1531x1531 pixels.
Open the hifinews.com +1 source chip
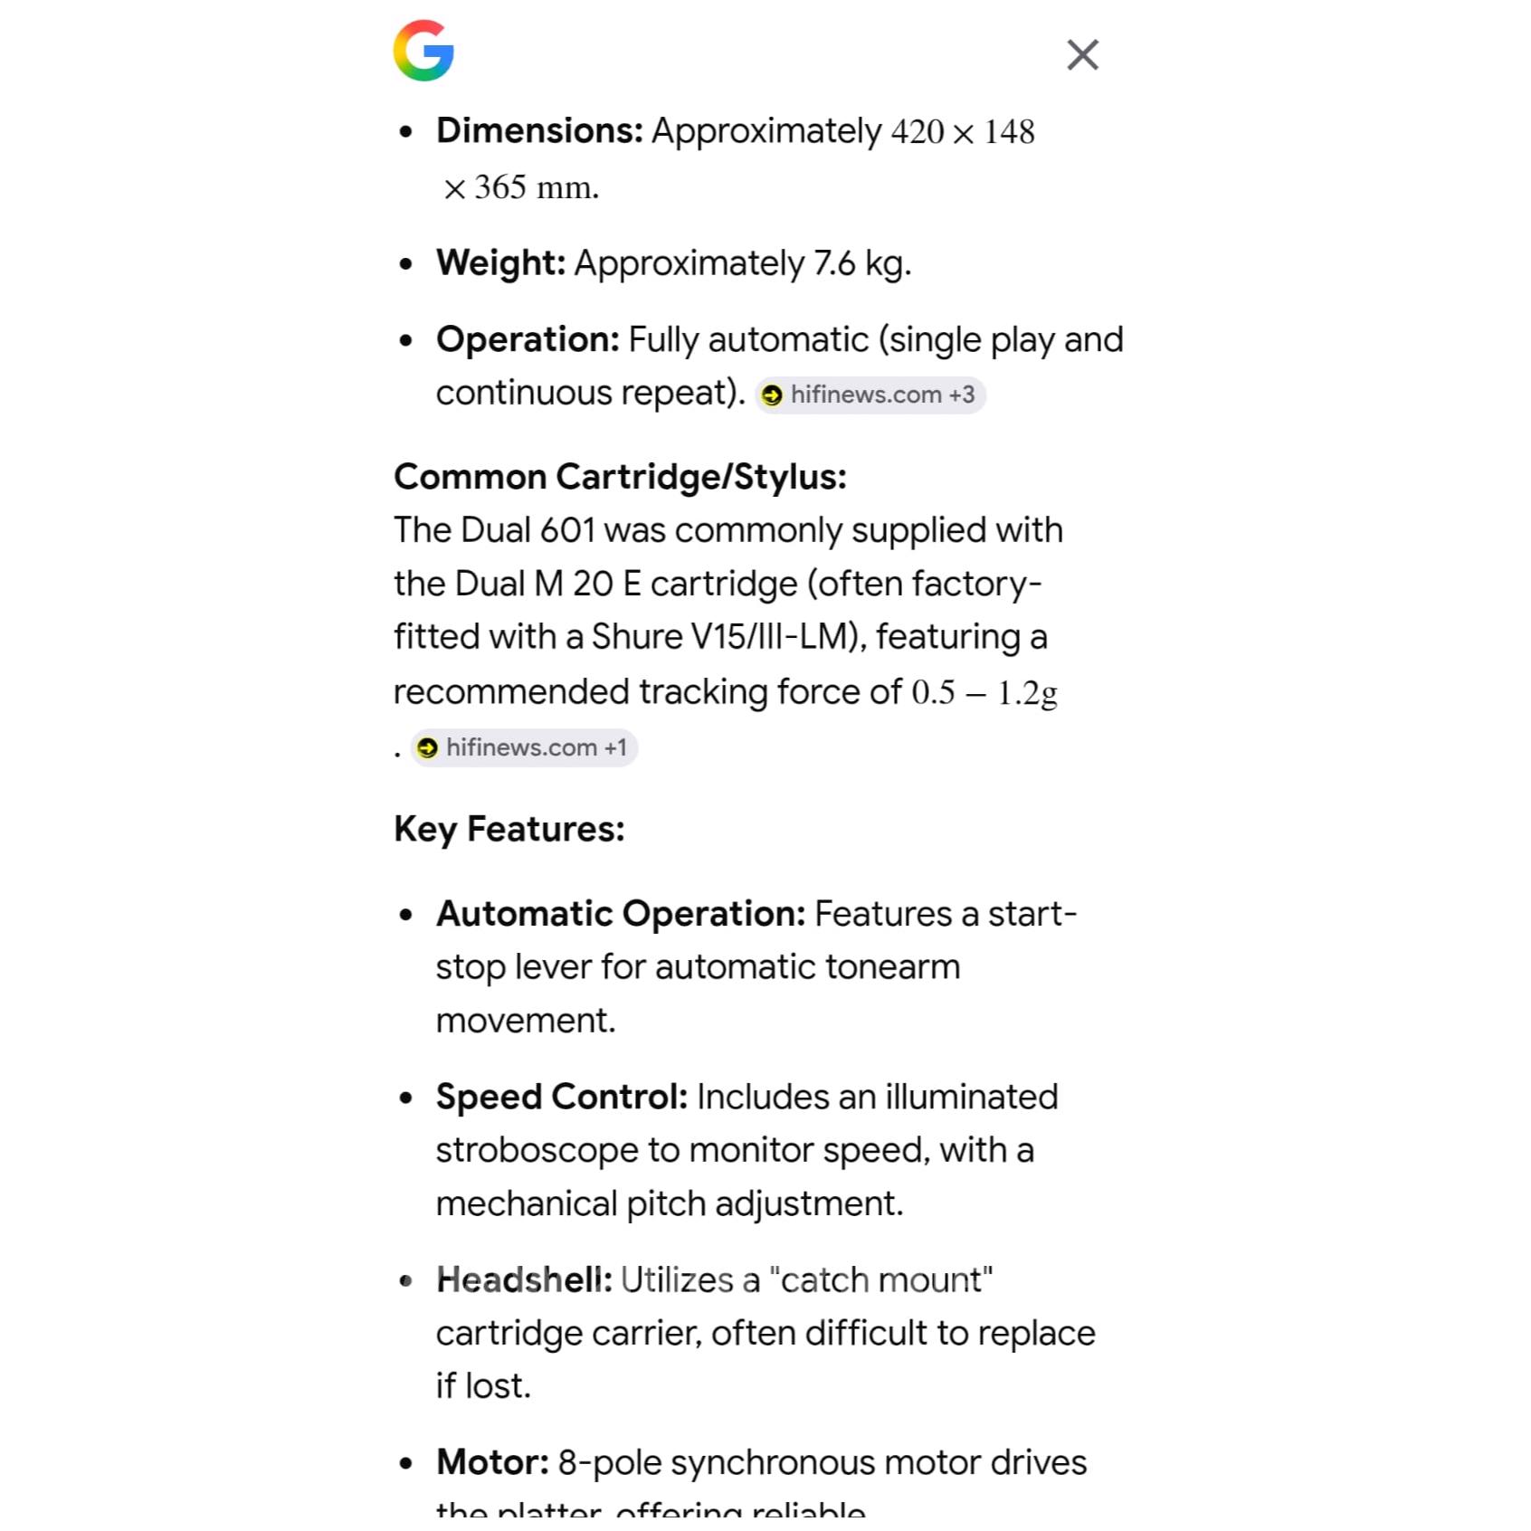(525, 748)
